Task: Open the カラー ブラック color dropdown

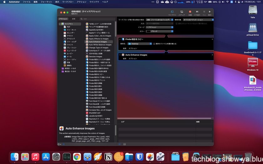Action: click(x=159, y=31)
